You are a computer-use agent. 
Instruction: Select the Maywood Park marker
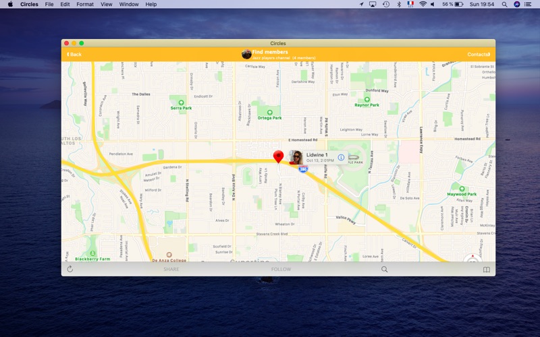[462, 189]
